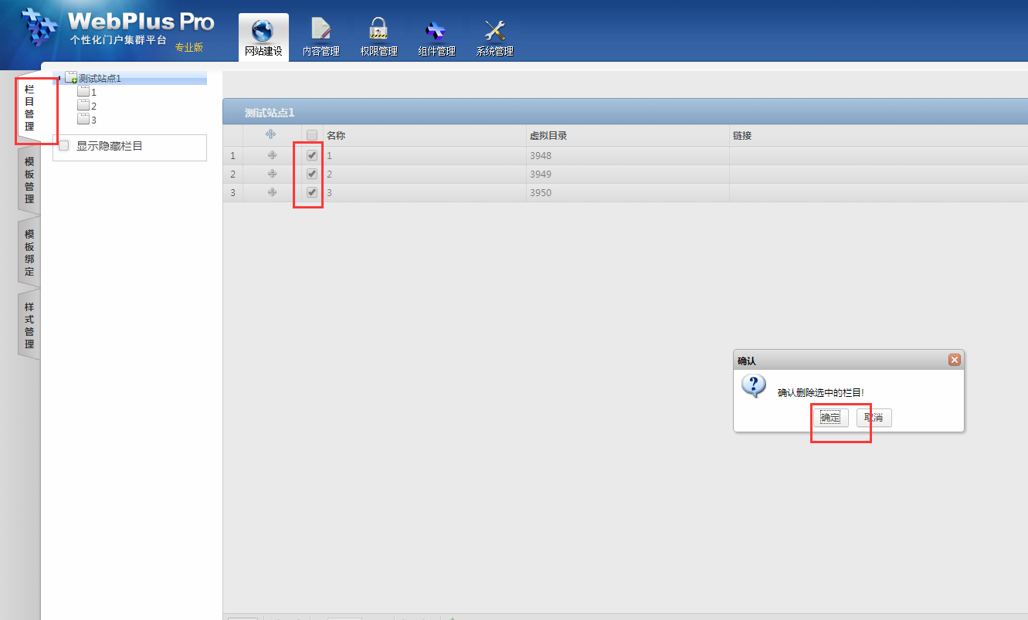Open the 网站建设 globe icon

pos(263,31)
